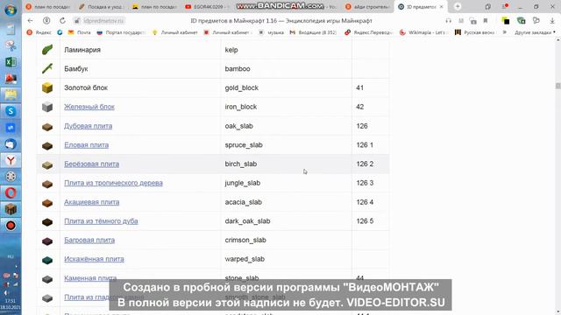Click the iron block item icon
Viewport: 561px width, 315px height.
coord(47,107)
